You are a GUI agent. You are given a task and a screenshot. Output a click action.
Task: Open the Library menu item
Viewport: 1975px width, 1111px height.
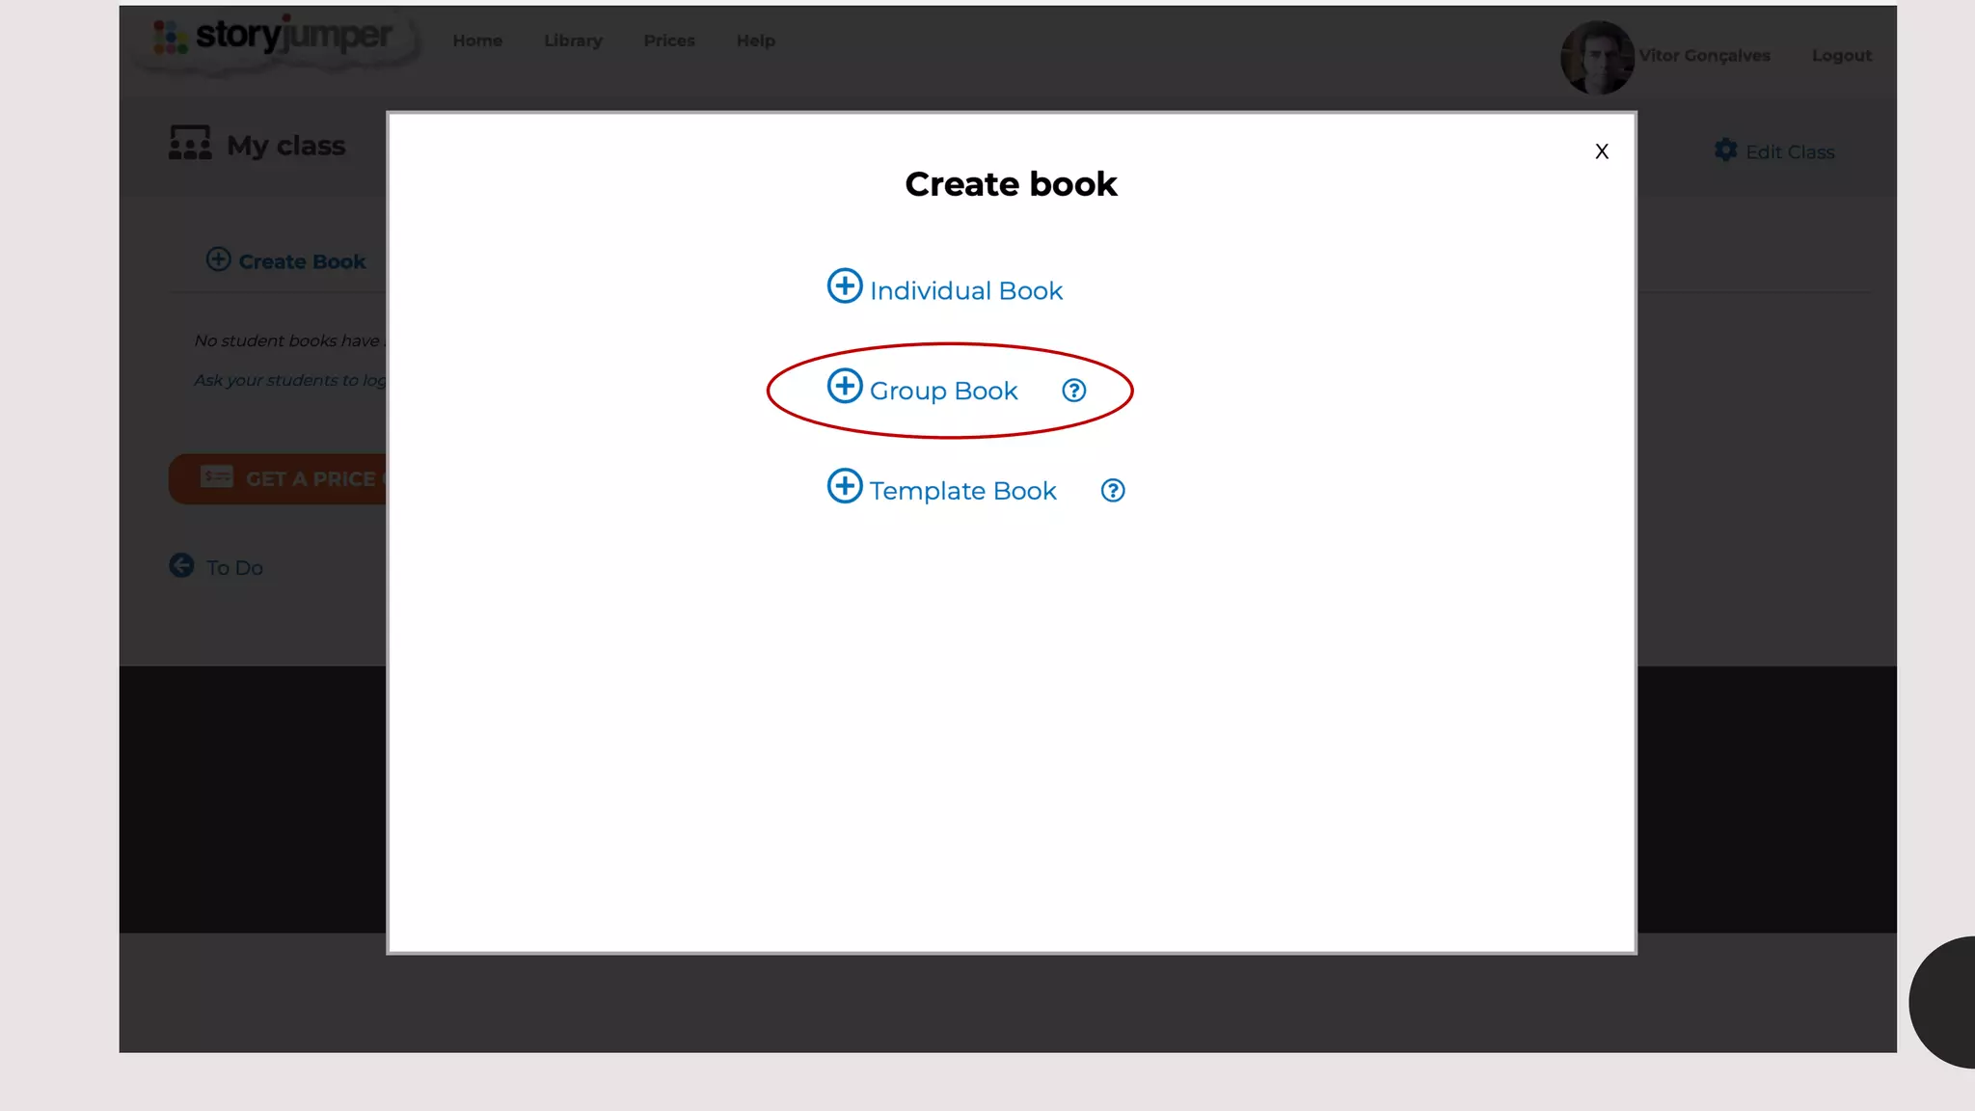[573, 41]
